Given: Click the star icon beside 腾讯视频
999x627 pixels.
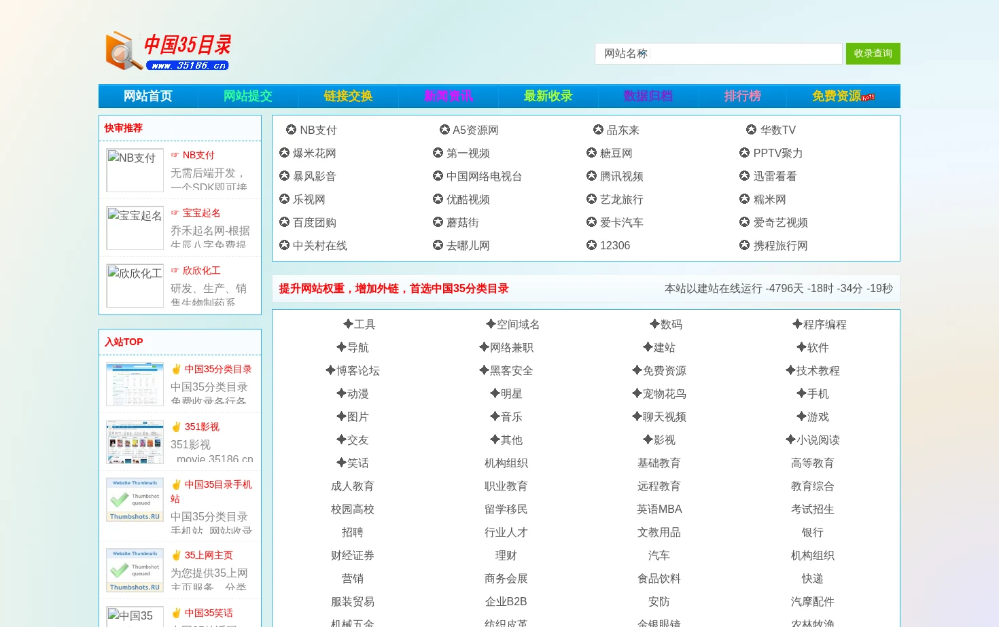Looking at the screenshot, I should 591,176.
